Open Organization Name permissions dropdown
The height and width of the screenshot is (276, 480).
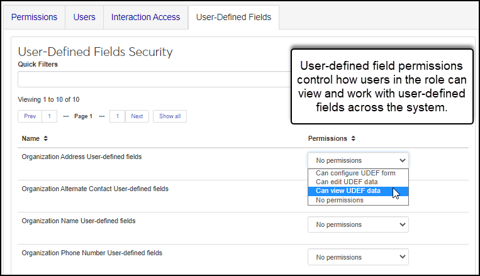358,224
